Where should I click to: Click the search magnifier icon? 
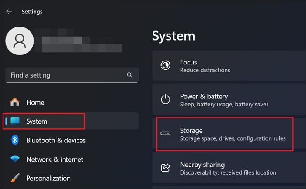(x=129, y=75)
